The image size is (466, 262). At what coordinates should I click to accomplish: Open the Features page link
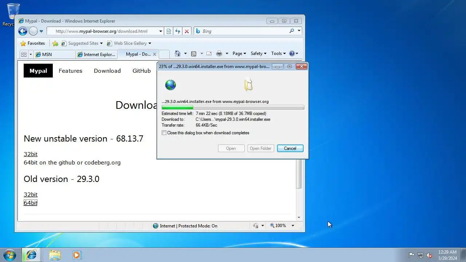click(x=70, y=71)
